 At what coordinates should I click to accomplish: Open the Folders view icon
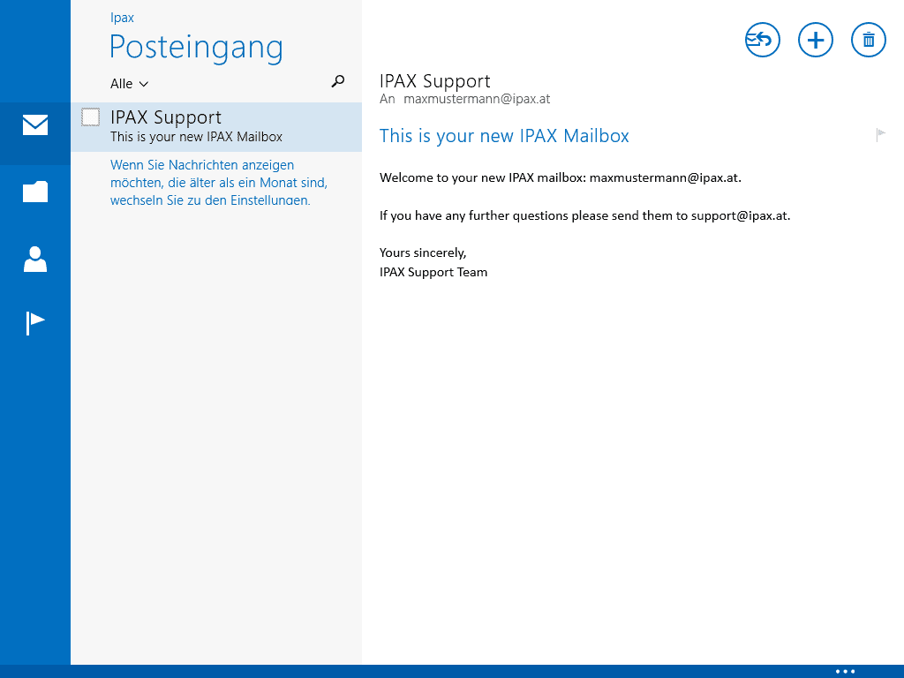point(35,192)
